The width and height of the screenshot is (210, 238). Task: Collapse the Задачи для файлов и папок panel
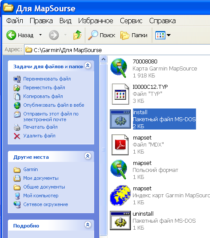(87, 66)
